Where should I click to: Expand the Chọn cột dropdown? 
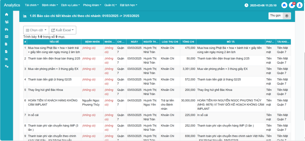tap(36, 30)
